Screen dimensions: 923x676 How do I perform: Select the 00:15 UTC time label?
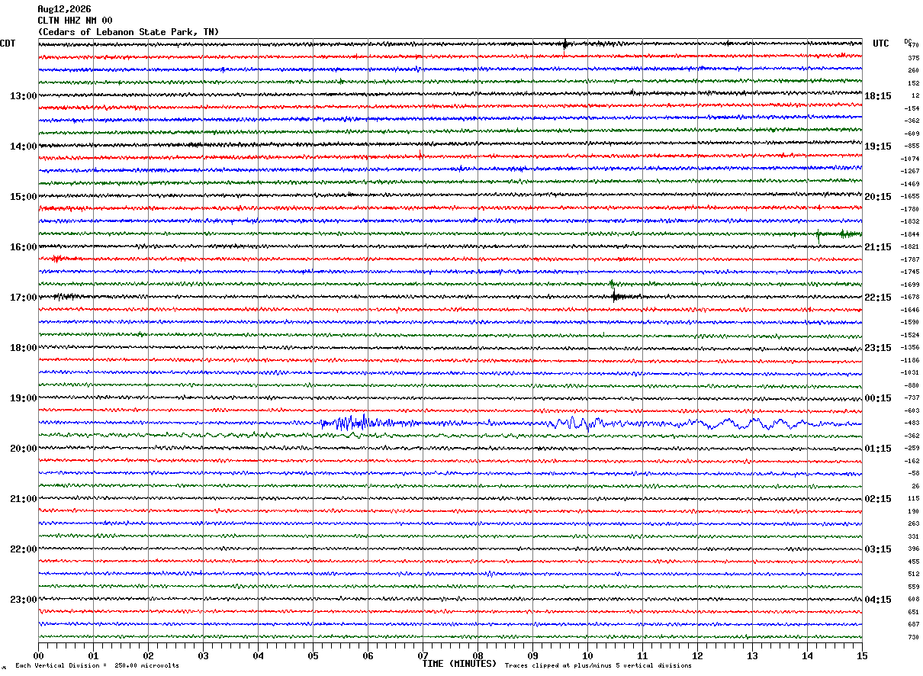[x=879, y=398]
